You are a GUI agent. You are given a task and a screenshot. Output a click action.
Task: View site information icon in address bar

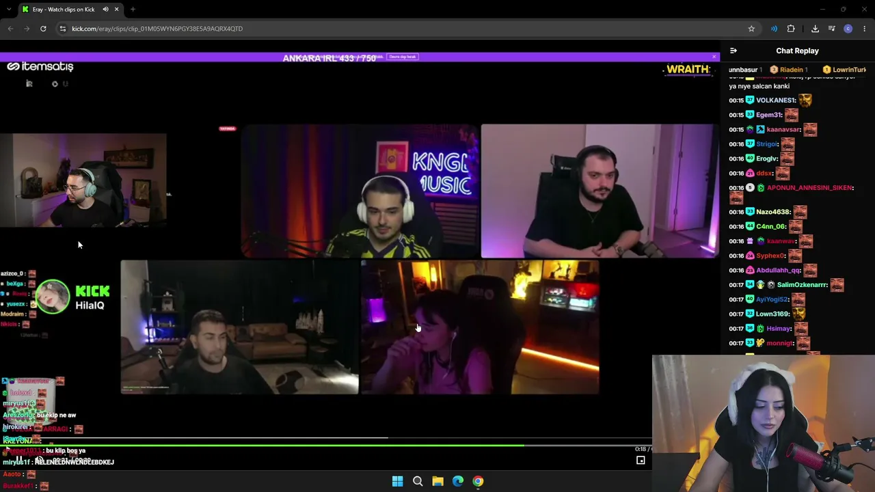(62, 29)
